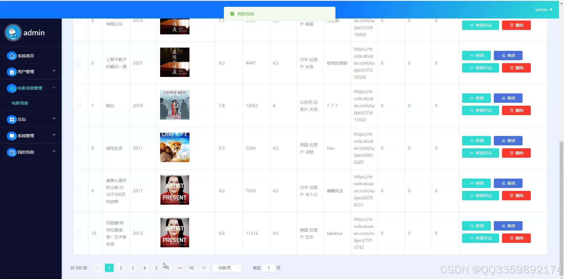The image size is (564, 279).
Task: Click the admin avatar image in sidebar
Action: pyautogui.click(x=13, y=33)
